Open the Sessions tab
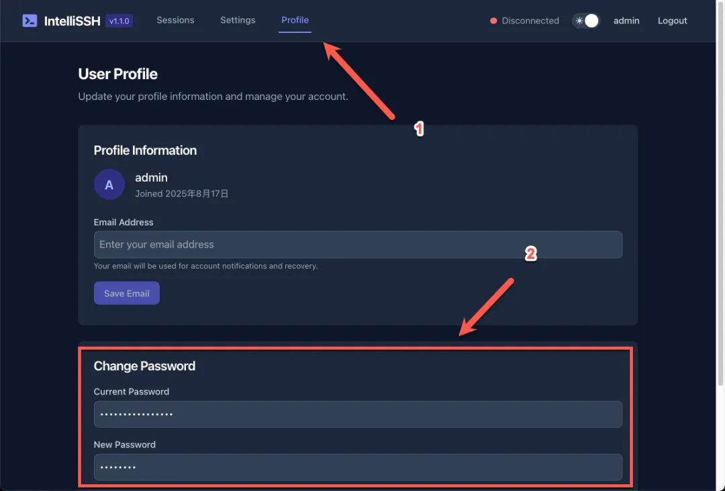The height and width of the screenshot is (491, 725). coord(175,20)
